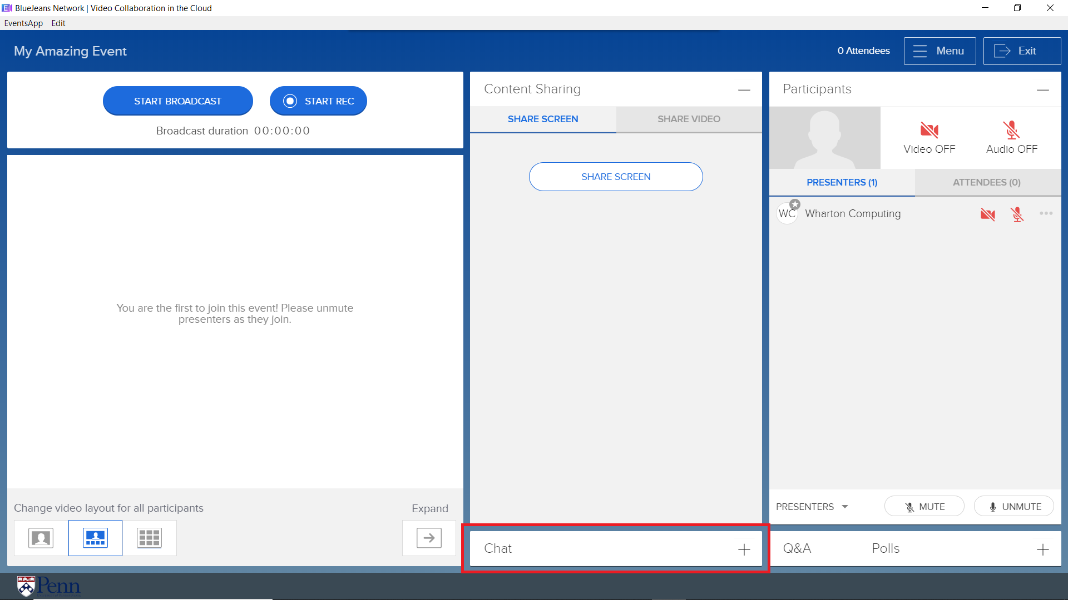This screenshot has height=600, width=1068.
Task: Click the outlined SHARE SCREEN button
Action: [x=615, y=177]
